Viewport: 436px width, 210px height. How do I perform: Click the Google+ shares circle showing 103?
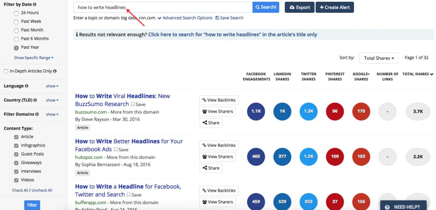point(361,157)
